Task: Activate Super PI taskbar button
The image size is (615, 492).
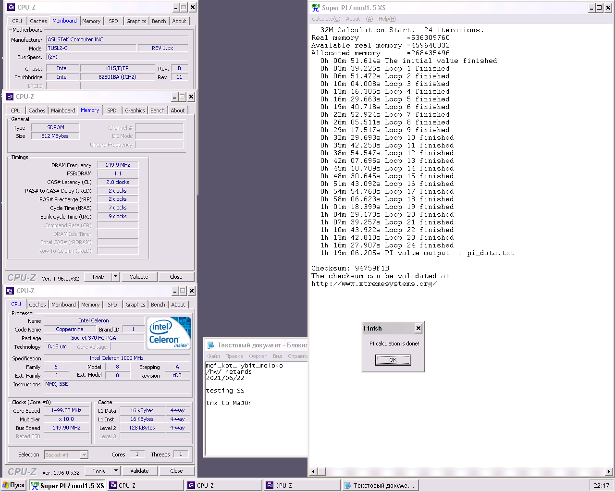Action: [68, 485]
